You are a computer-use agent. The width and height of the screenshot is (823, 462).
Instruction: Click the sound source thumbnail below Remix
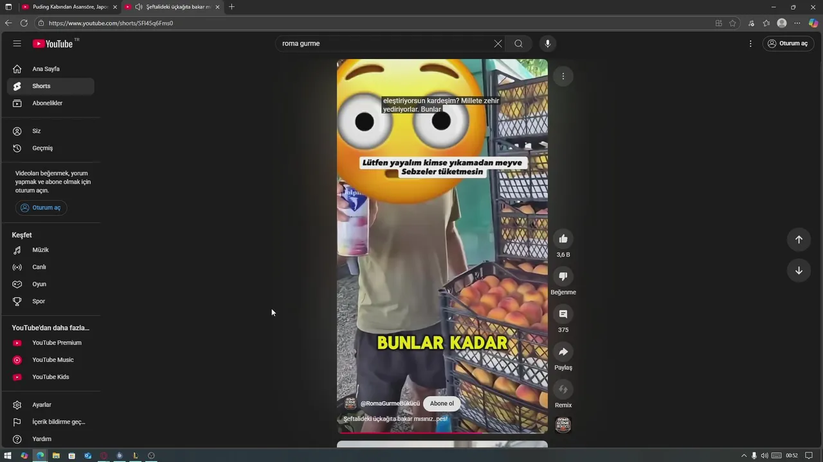[563, 425]
